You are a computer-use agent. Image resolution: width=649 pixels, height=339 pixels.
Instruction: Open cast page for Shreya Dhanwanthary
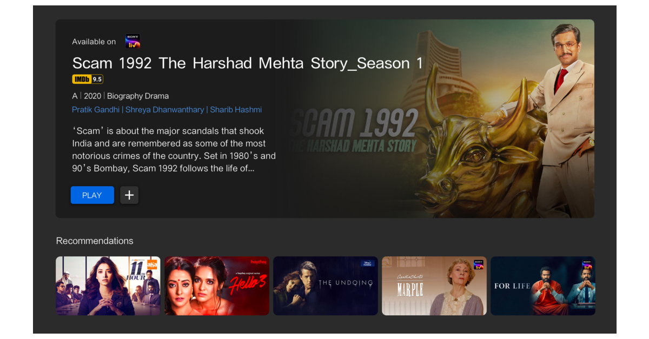[x=165, y=110]
